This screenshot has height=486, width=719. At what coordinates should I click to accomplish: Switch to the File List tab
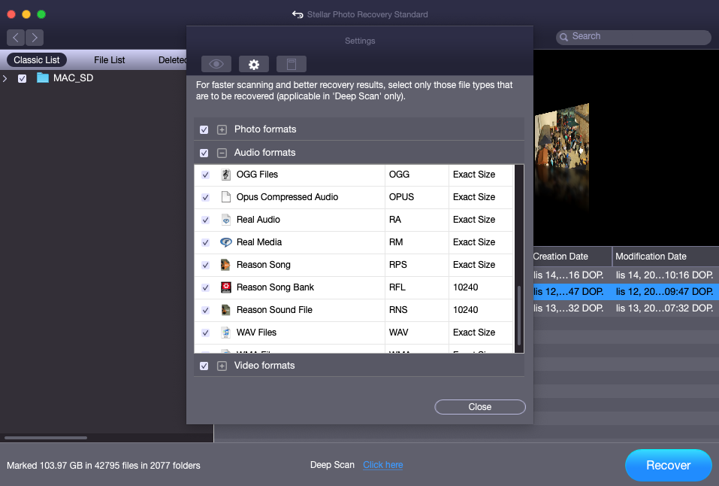click(x=109, y=59)
